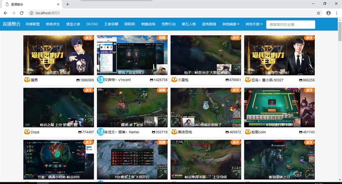Bookmark this page with the star icon

[318, 13]
